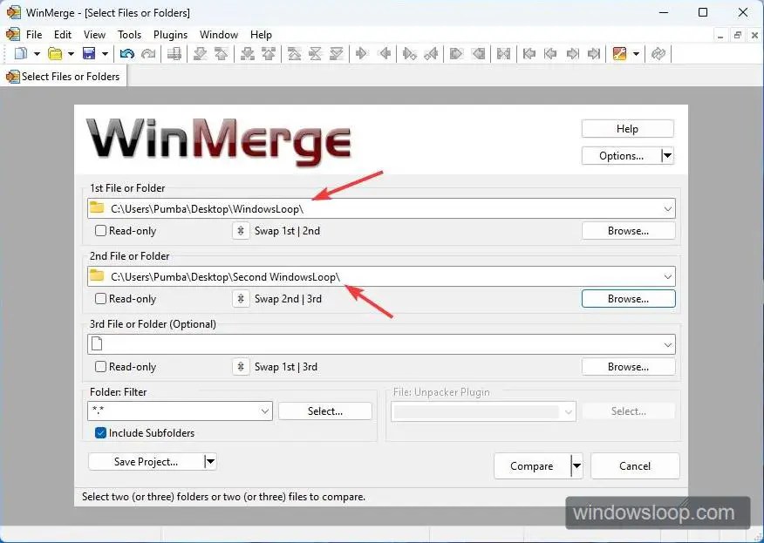Open the Help menu in the menu bar
764x543 pixels.
click(261, 35)
